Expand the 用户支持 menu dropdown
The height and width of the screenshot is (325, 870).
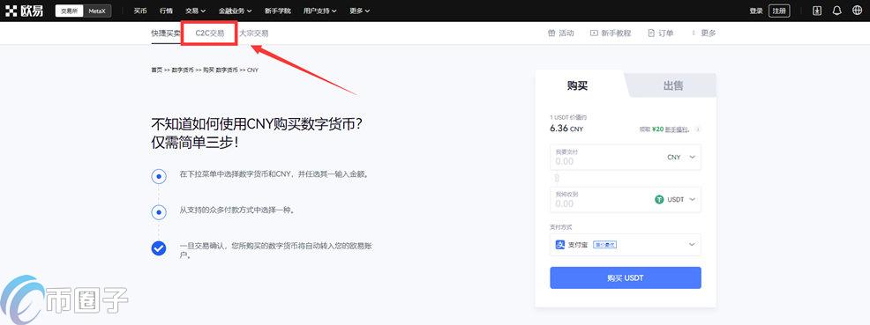tap(319, 11)
